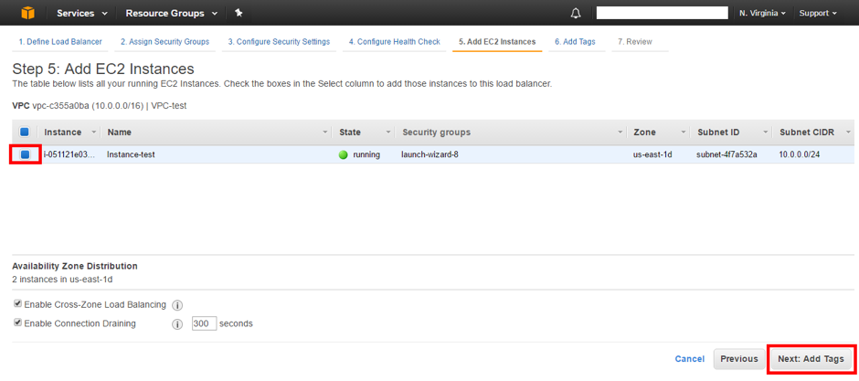Open the Services dropdown menu
The height and width of the screenshot is (381, 859).
tap(82, 13)
